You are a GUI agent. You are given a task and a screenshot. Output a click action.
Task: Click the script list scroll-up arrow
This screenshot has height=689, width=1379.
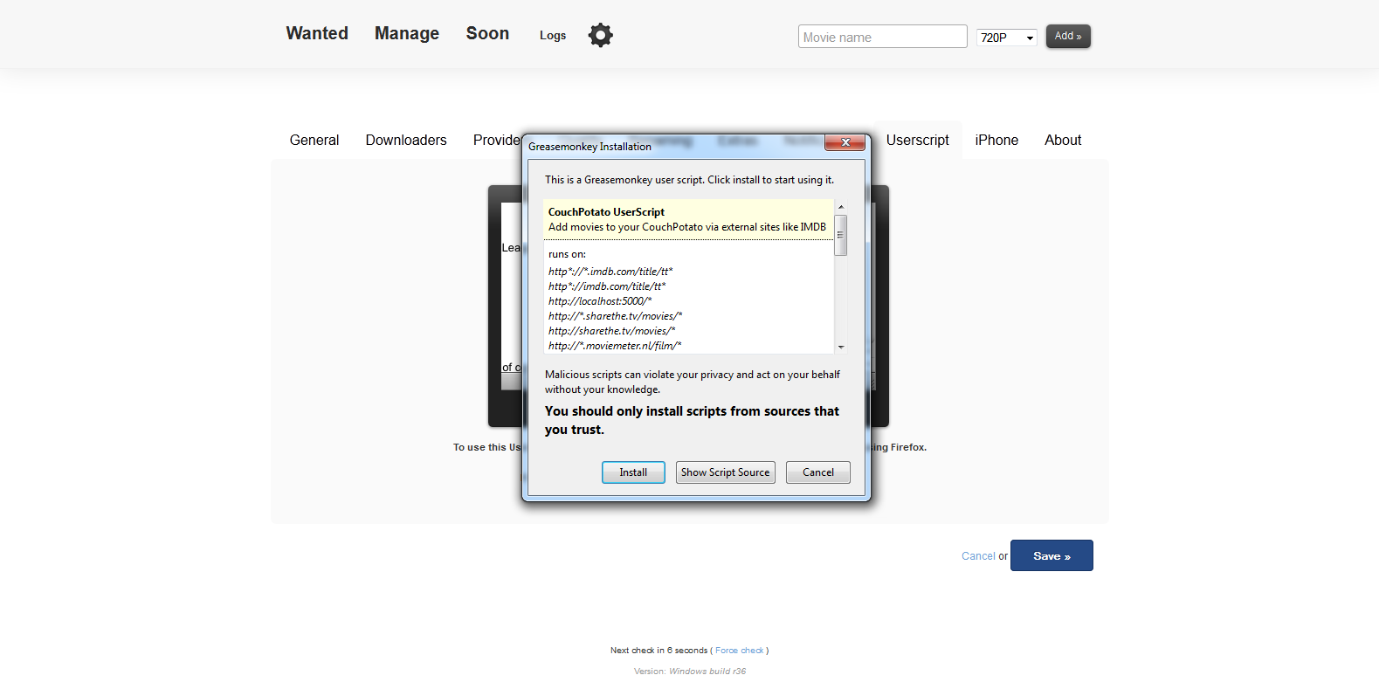841,207
